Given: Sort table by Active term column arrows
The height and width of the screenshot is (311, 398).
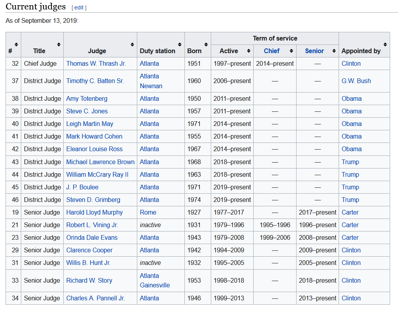Looking at the screenshot, I should (x=249, y=51).
